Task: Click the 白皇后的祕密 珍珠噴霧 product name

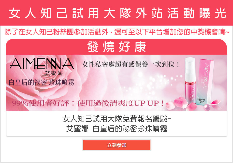Action: click(41, 82)
